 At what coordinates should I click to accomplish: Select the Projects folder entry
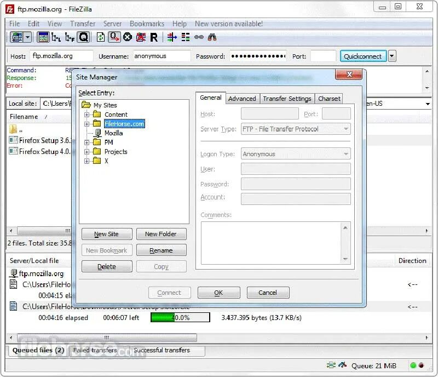click(116, 152)
